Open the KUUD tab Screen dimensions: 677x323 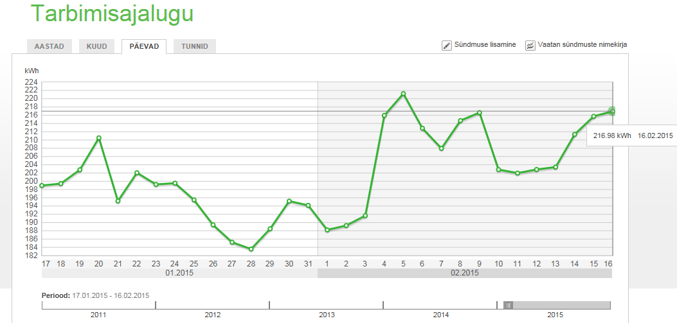point(96,47)
